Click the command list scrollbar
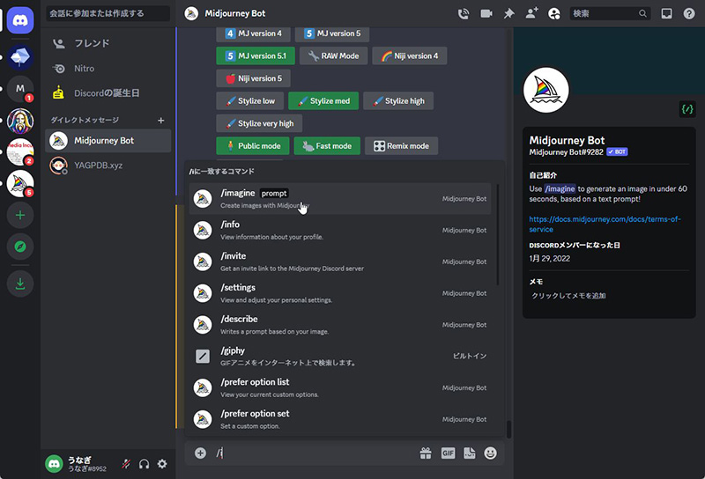705x479 pixels. [x=498, y=233]
